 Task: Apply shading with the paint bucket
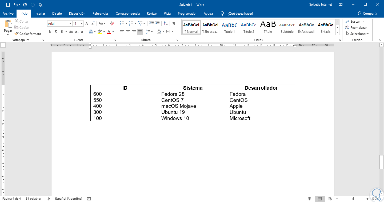pyautogui.click(x=159, y=32)
